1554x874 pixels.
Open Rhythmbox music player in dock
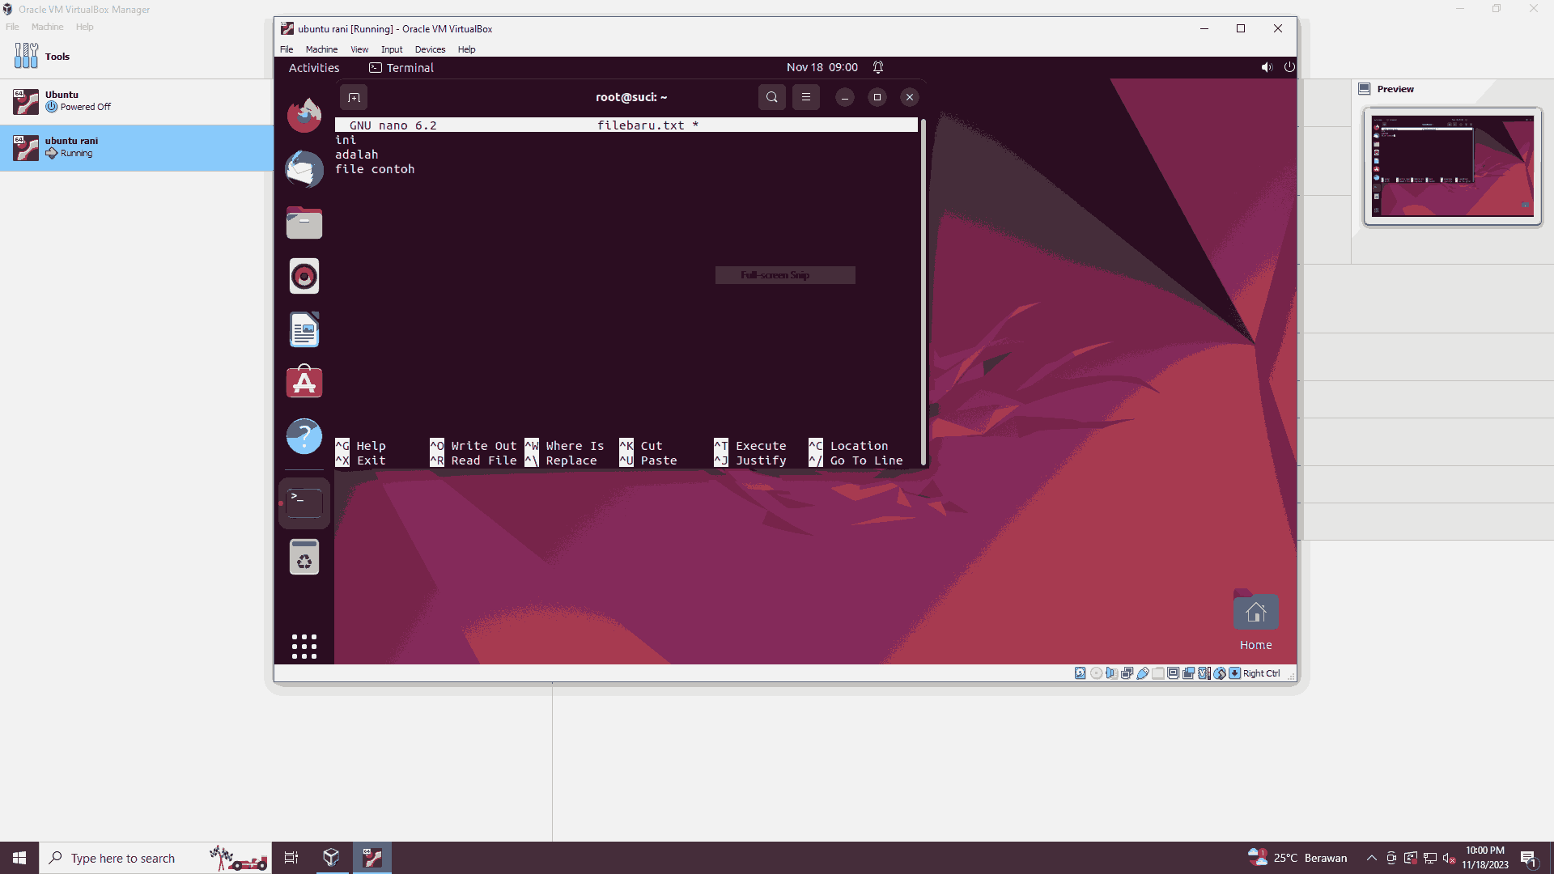[304, 276]
